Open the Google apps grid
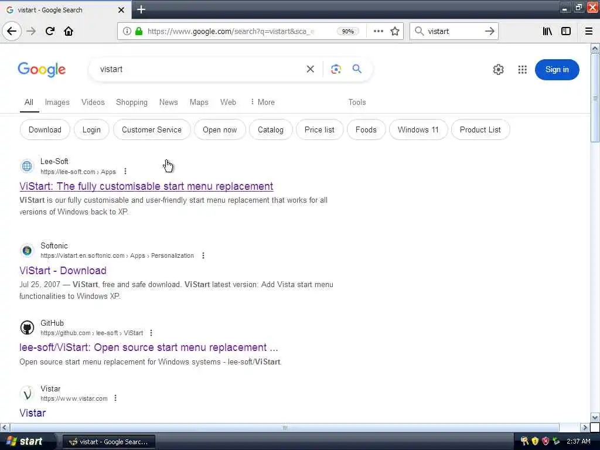600x450 pixels. [522, 70]
